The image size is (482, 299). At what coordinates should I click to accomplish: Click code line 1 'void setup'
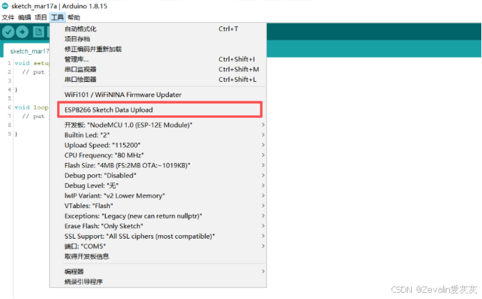32,63
